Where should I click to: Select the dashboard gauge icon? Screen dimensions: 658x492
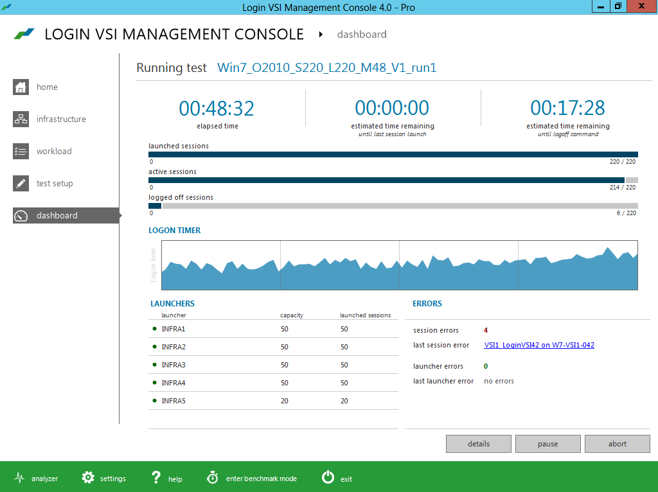21,216
